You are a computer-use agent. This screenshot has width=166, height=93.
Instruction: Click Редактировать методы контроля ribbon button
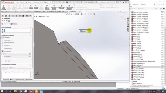pos(54,7)
